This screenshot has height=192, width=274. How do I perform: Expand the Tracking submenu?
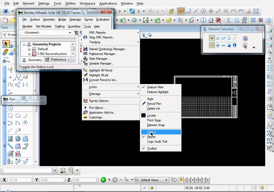tap(111, 42)
